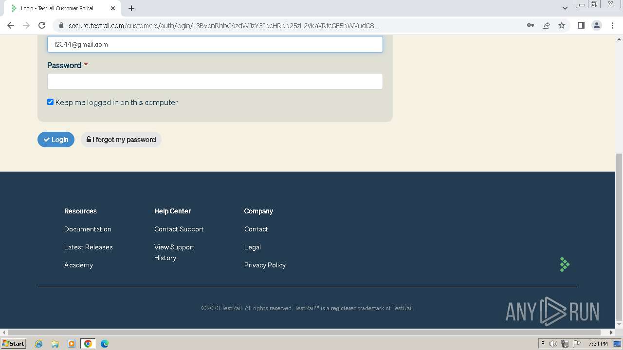Open the media player taskbar icon
Viewport: 623px width, 350px height.
point(72,344)
